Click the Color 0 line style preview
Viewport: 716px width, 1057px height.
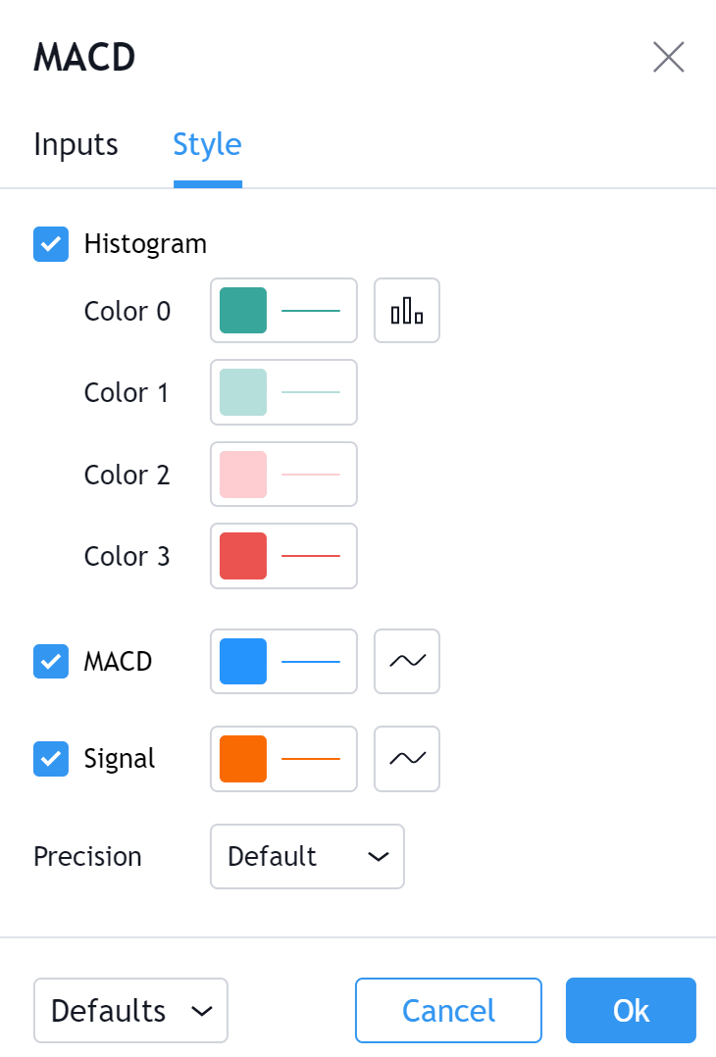(x=311, y=311)
